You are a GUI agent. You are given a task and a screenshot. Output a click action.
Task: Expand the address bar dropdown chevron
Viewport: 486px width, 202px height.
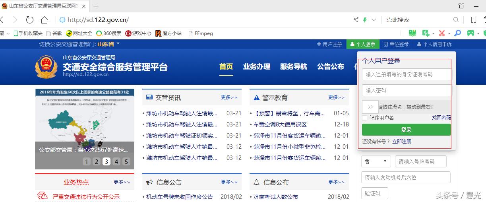click(x=374, y=20)
